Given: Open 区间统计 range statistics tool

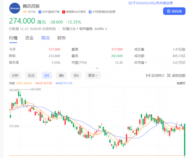Looking at the screenshot, I should [x=155, y=76].
